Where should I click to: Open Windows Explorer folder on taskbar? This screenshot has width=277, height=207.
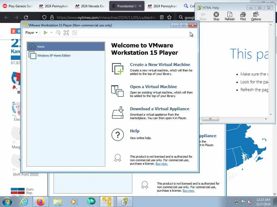[x=58, y=202]
